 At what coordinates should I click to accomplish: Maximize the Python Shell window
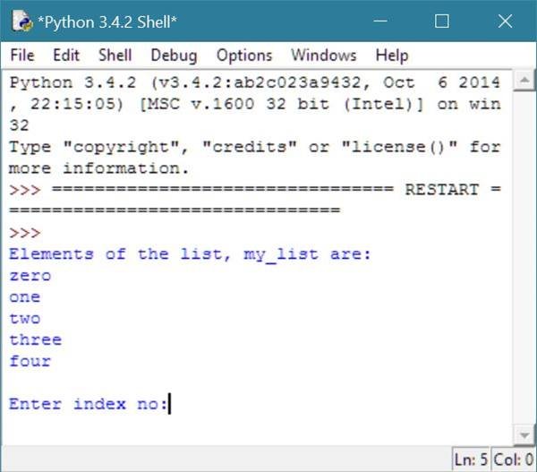pyautogui.click(x=442, y=21)
